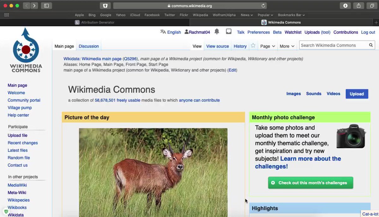Open the Videos link
The height and width of the screenshot is (217, 379).
click(334, 94)
